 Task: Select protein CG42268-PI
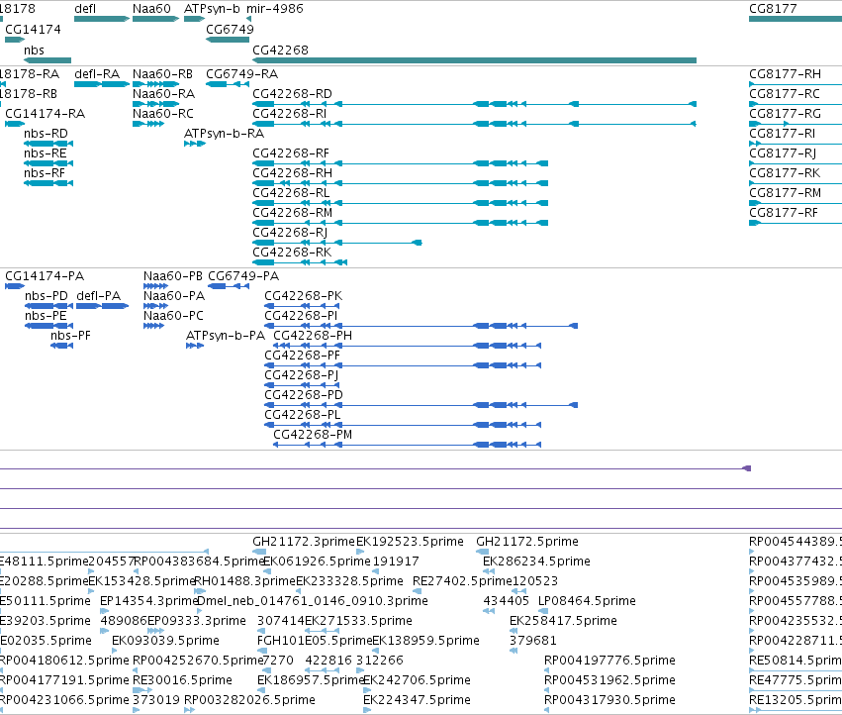(x=301, y=316)
